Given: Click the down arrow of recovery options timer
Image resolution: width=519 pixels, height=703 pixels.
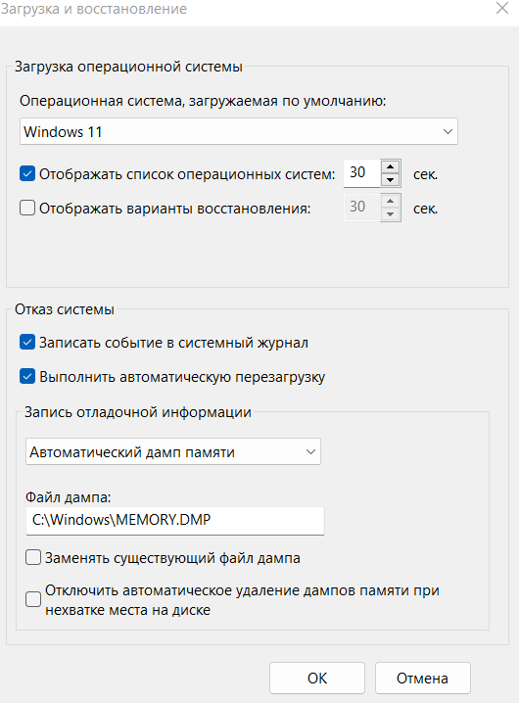Looking at the screenshot, I should 391,214.
